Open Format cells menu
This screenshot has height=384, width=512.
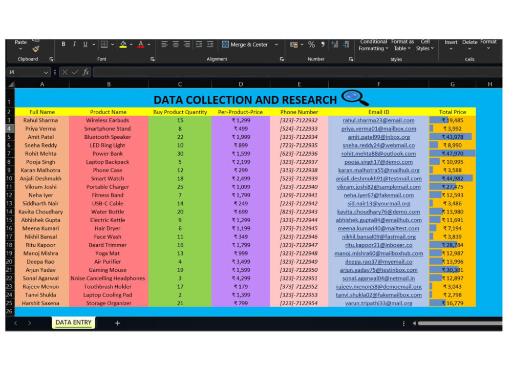[488, 45]
